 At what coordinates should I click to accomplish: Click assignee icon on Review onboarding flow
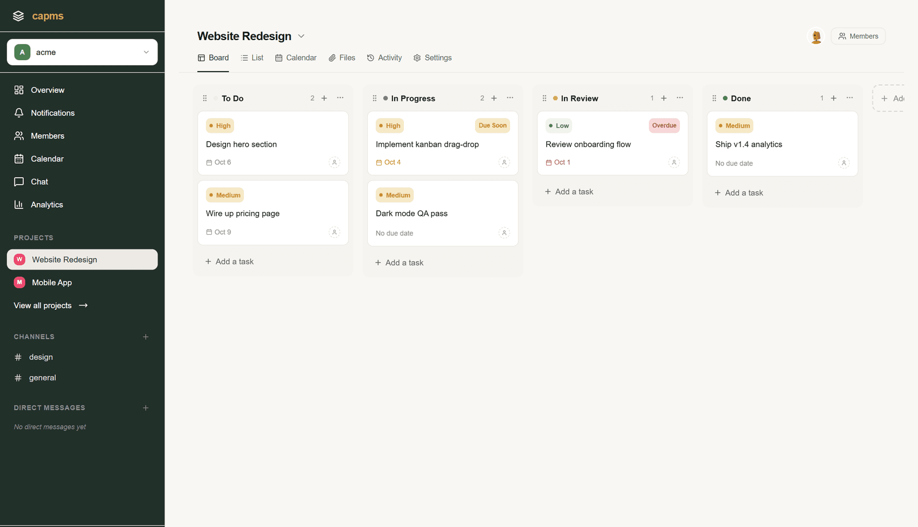coord(674,163)
